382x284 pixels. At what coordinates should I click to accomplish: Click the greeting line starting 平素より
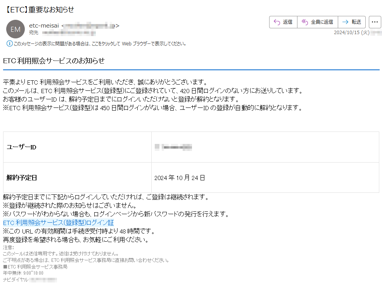click(x=105, y=82)
